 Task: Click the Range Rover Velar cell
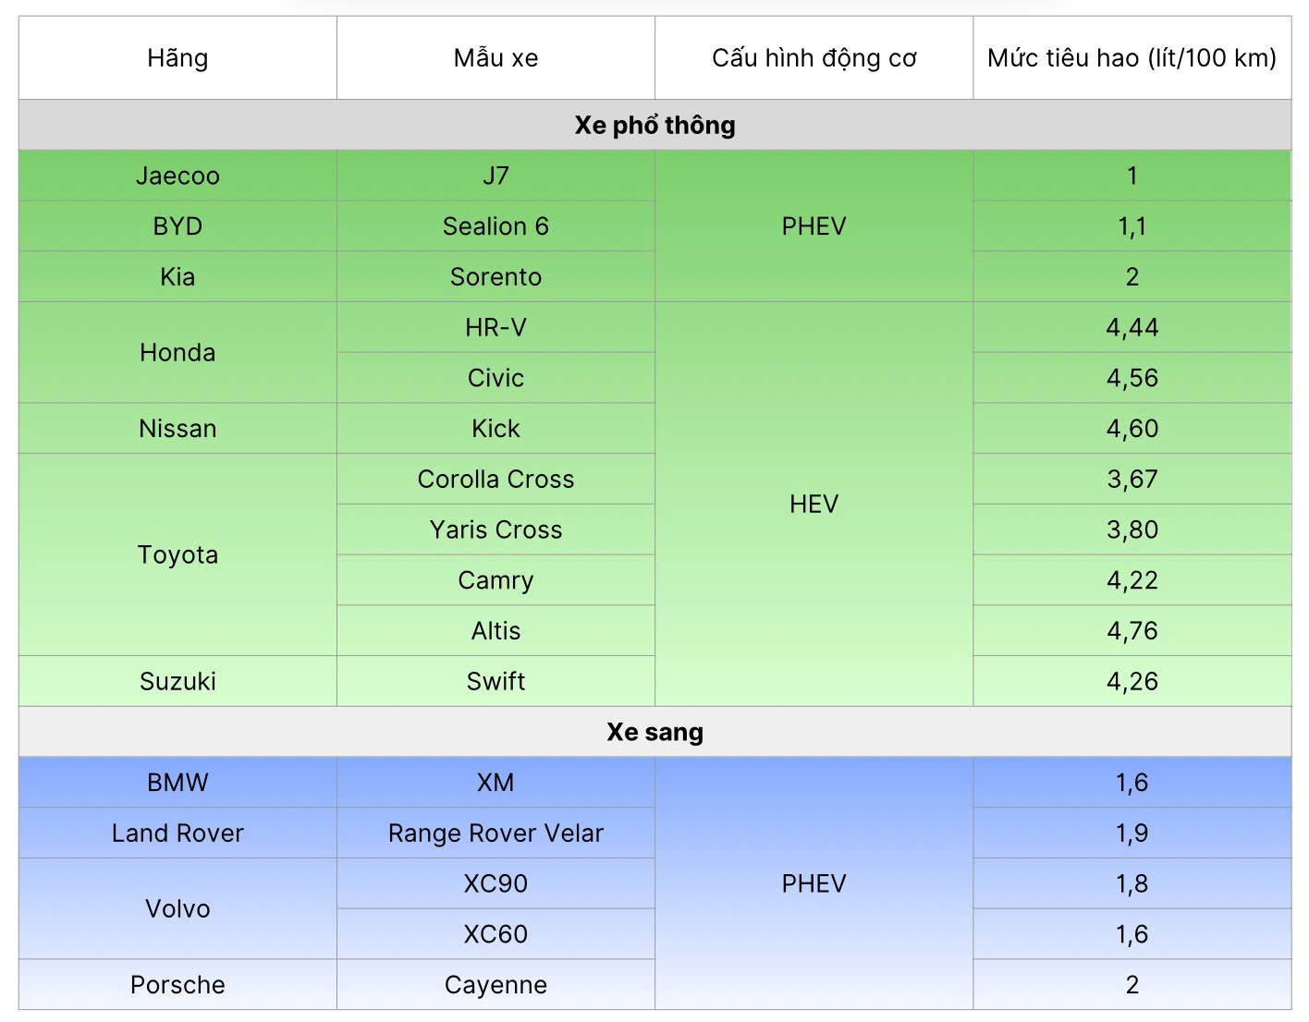(495, 833)
